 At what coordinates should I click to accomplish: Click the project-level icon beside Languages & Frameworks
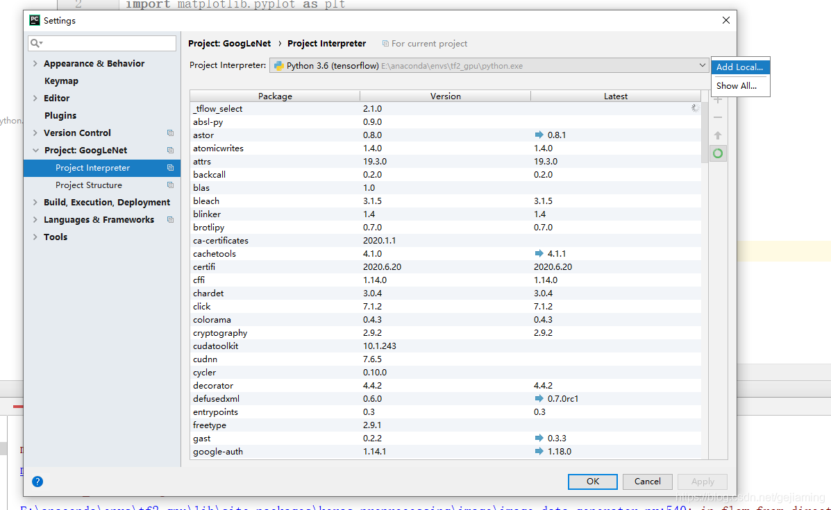click(x=170, y=220)
